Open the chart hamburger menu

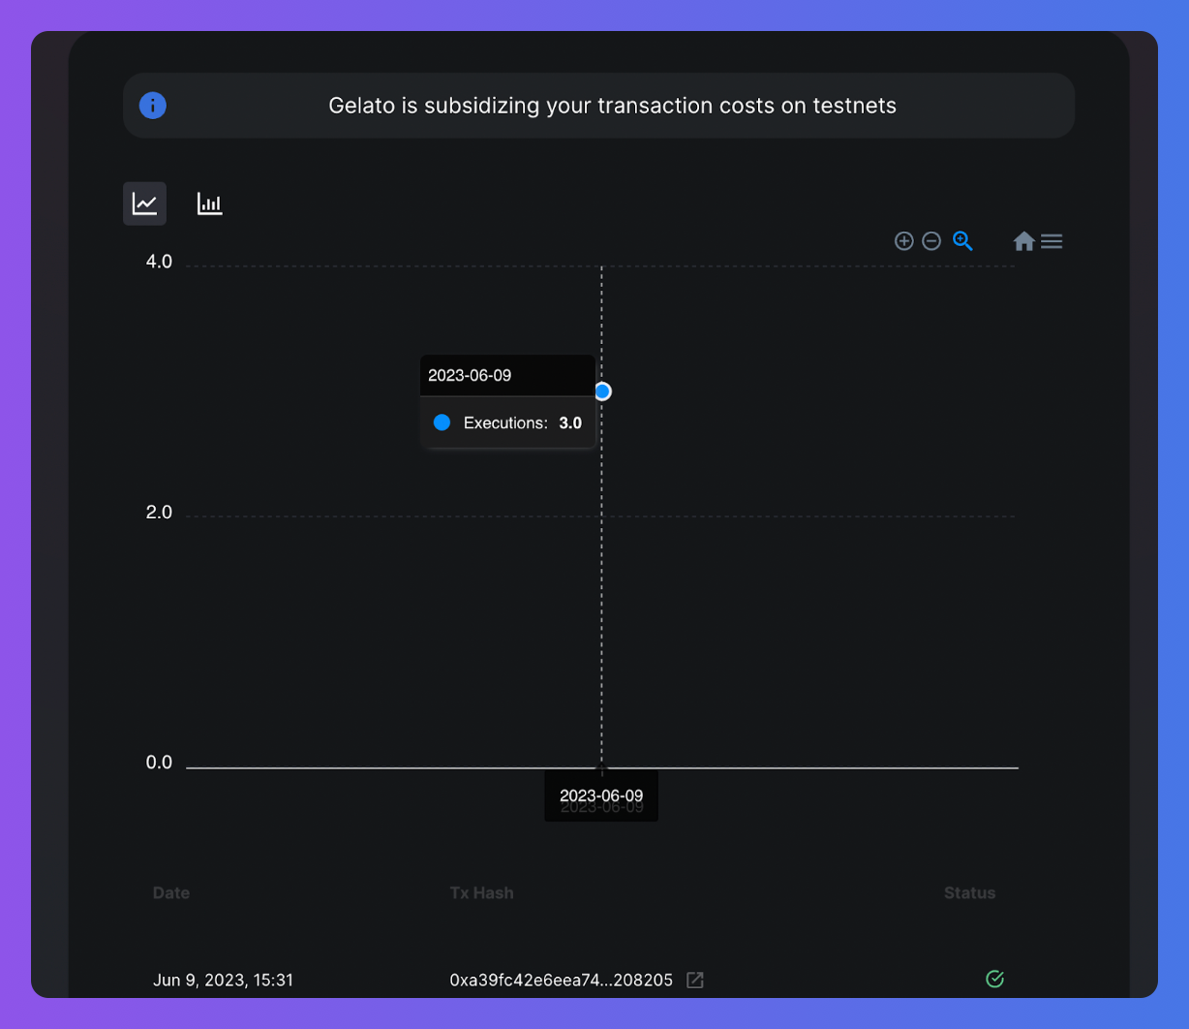point(1052,241)
